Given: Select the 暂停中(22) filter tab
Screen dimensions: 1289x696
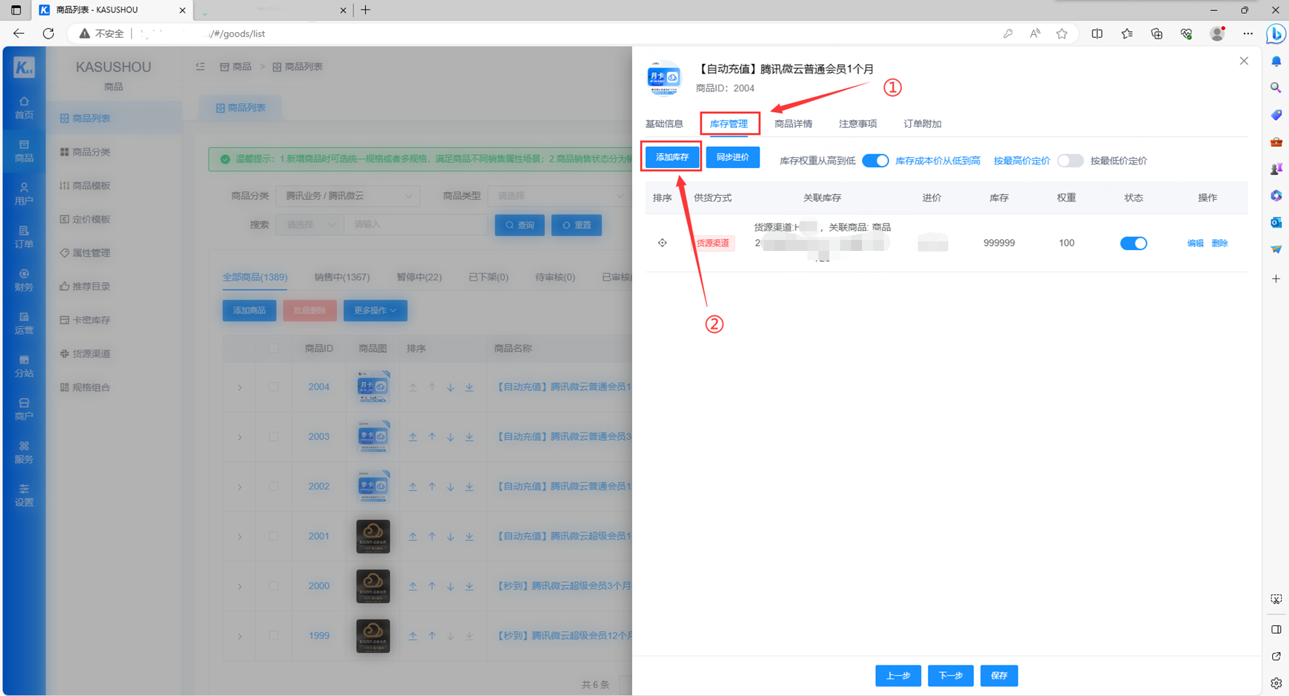Looking at the screenshot, I should (419, 277).
